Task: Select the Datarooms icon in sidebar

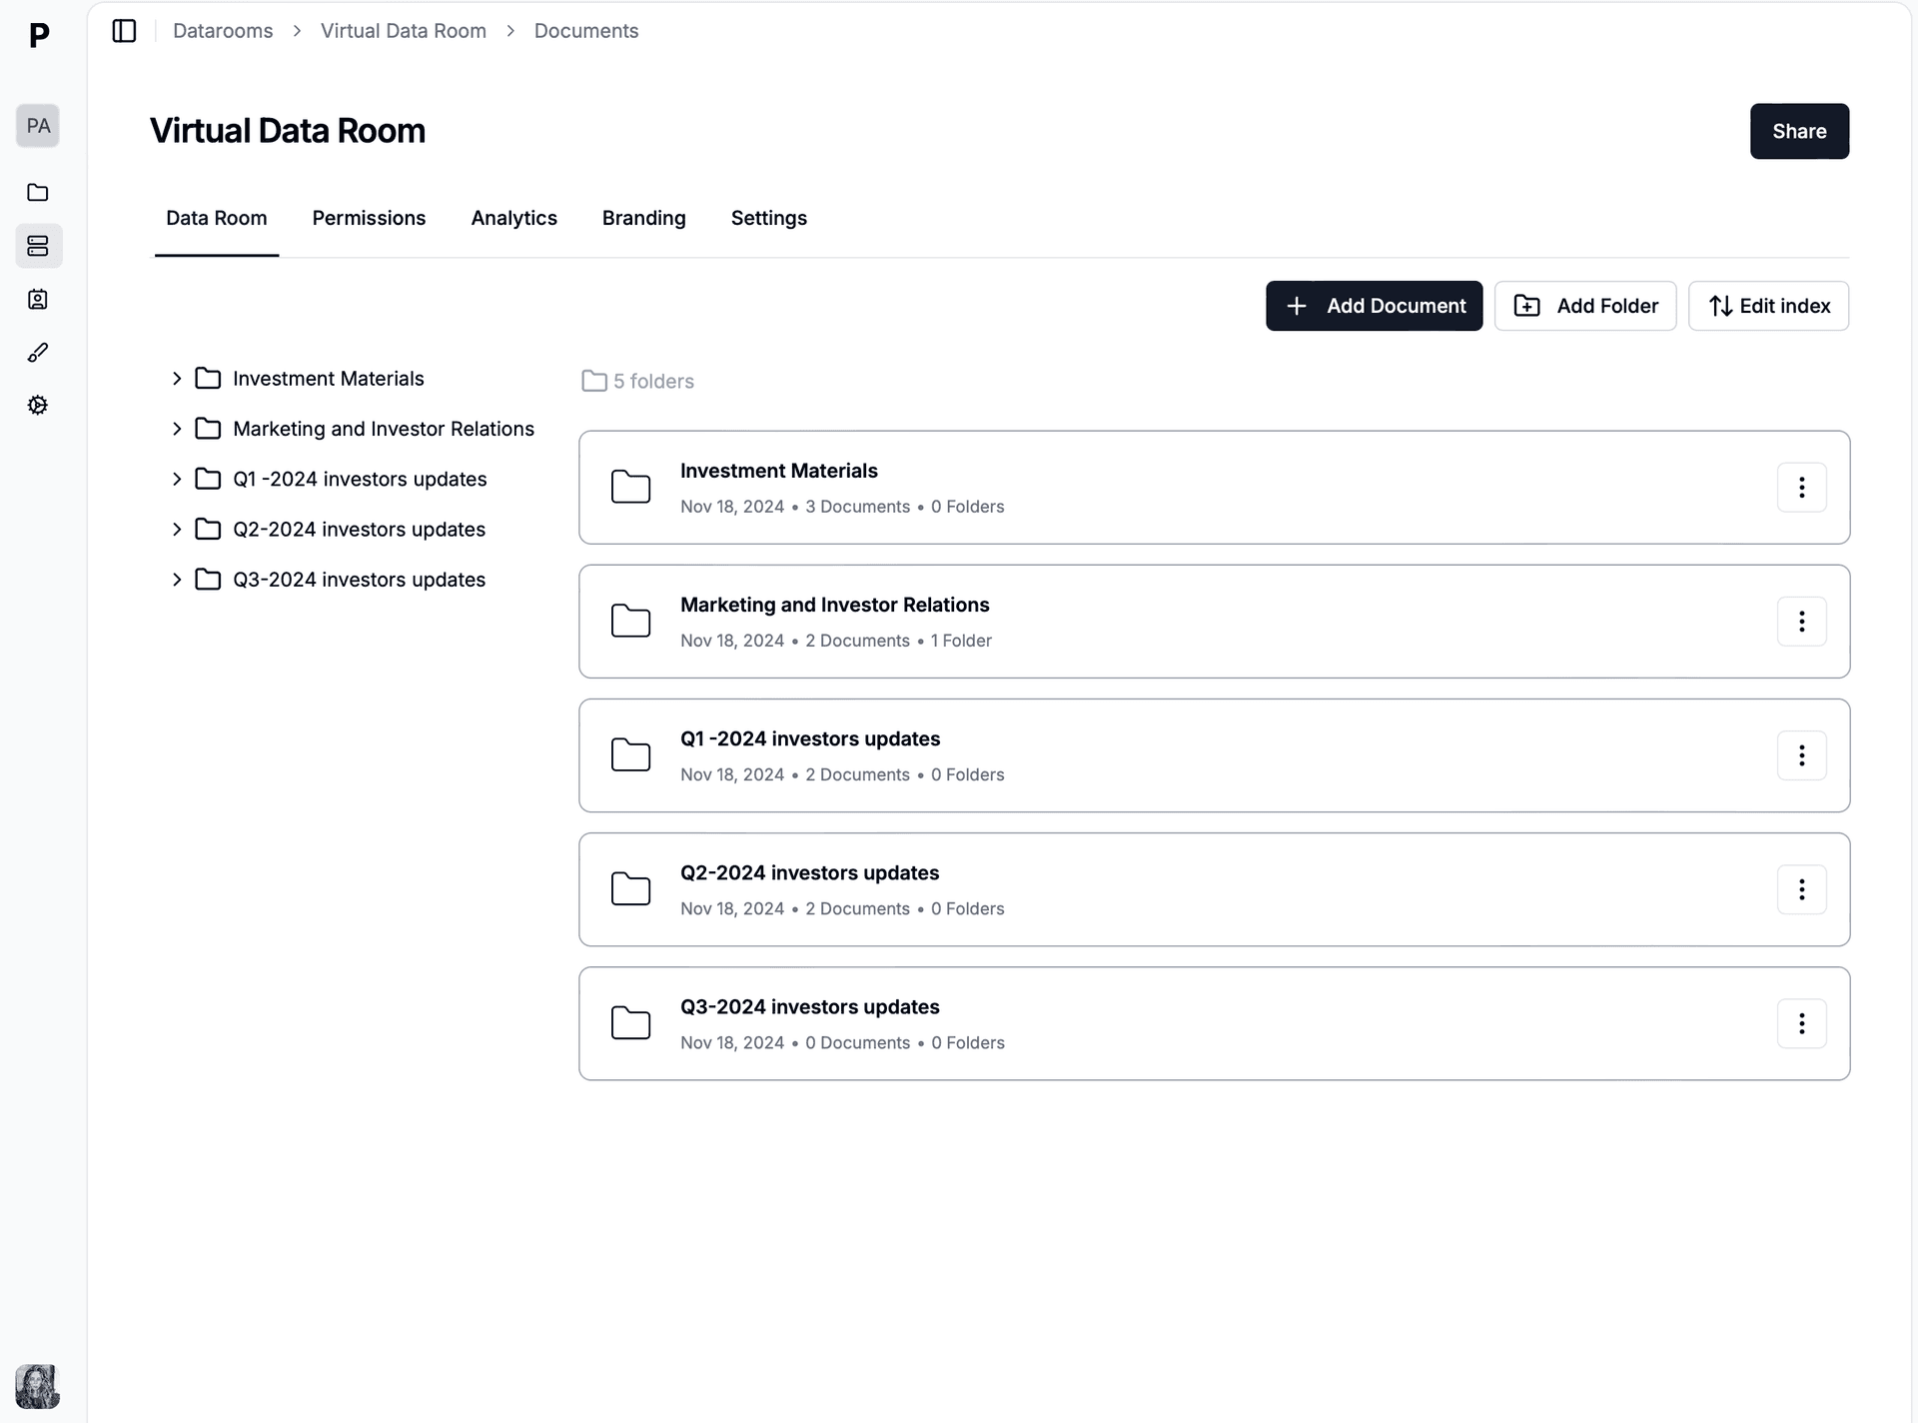Action: [38, 246]
